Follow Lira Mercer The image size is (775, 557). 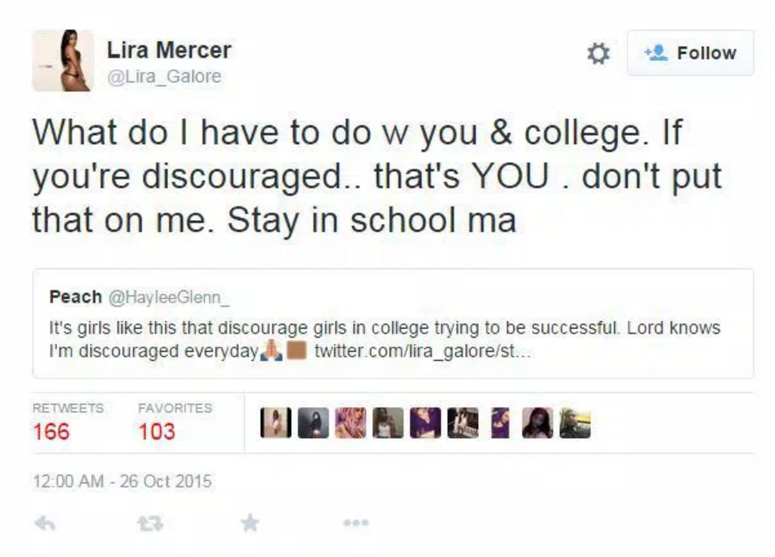(x=691, y=53)
